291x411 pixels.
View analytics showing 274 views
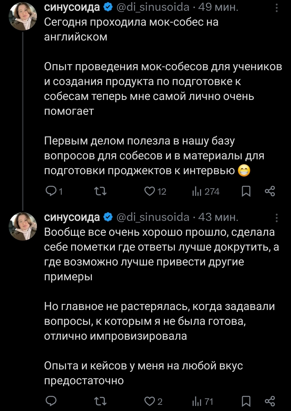coord(197,191)
